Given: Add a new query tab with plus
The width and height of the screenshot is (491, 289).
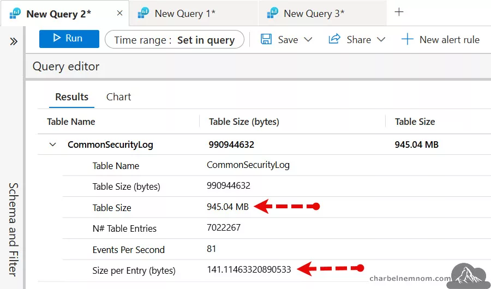Looking at the screenshot, I should [399, 12].
